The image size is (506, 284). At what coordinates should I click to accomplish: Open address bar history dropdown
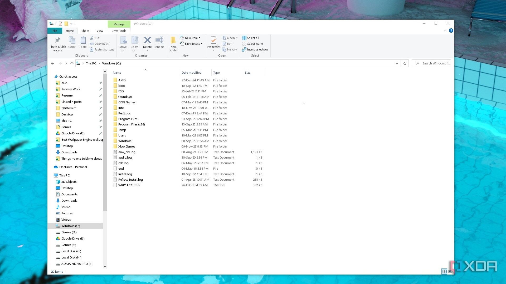pos(397,63)
